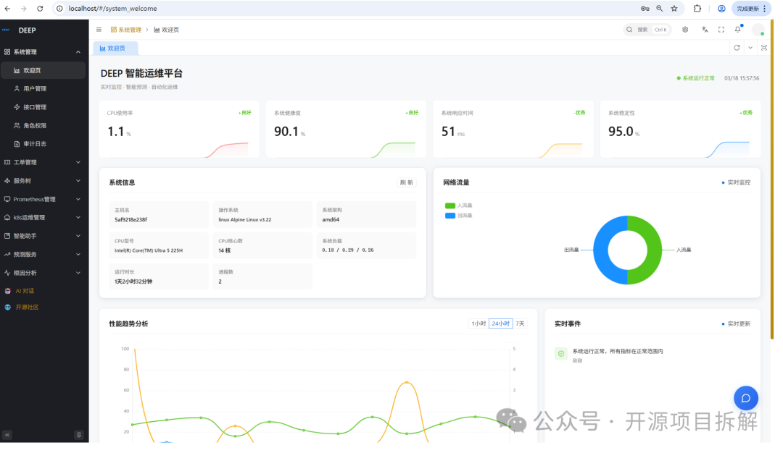This screenshot has height=453, width=783.
Task: Collapse the sidebar with the hamburger icon
Action: click(x=99, y=30)
